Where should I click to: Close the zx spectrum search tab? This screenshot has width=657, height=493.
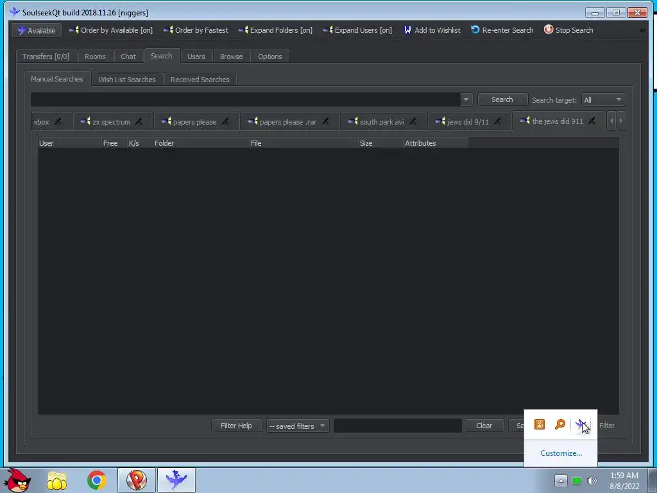pyautogui.click(x=139, y=122)
